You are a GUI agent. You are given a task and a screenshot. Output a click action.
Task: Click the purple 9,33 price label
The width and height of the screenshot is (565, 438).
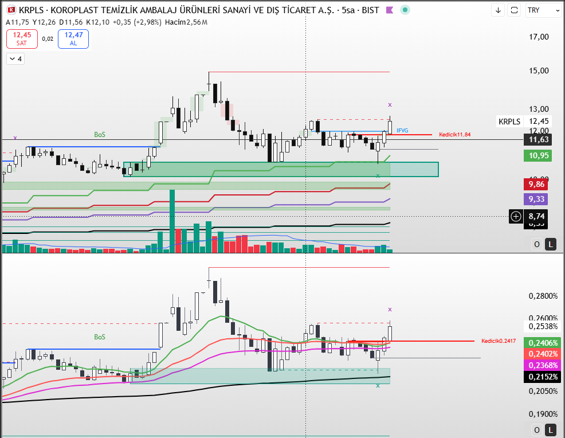pos(536,199)
